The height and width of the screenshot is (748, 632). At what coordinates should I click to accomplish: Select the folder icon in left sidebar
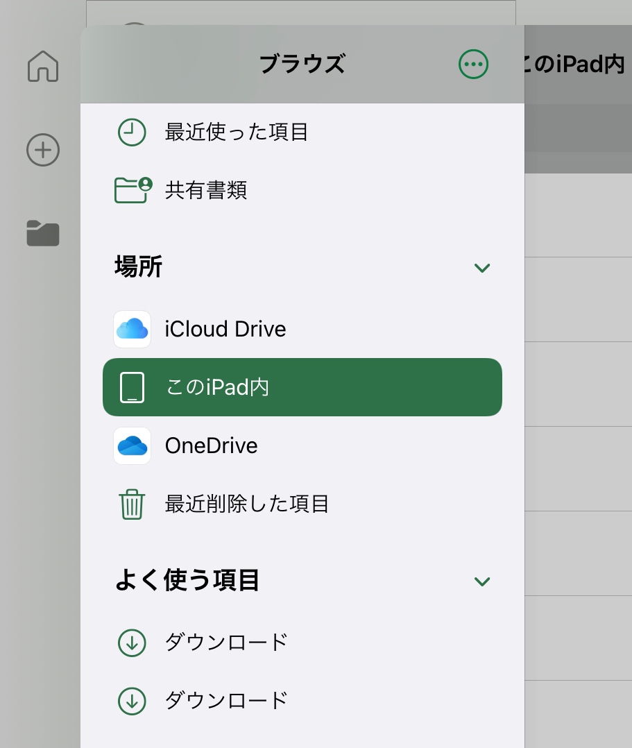point(43,233)
